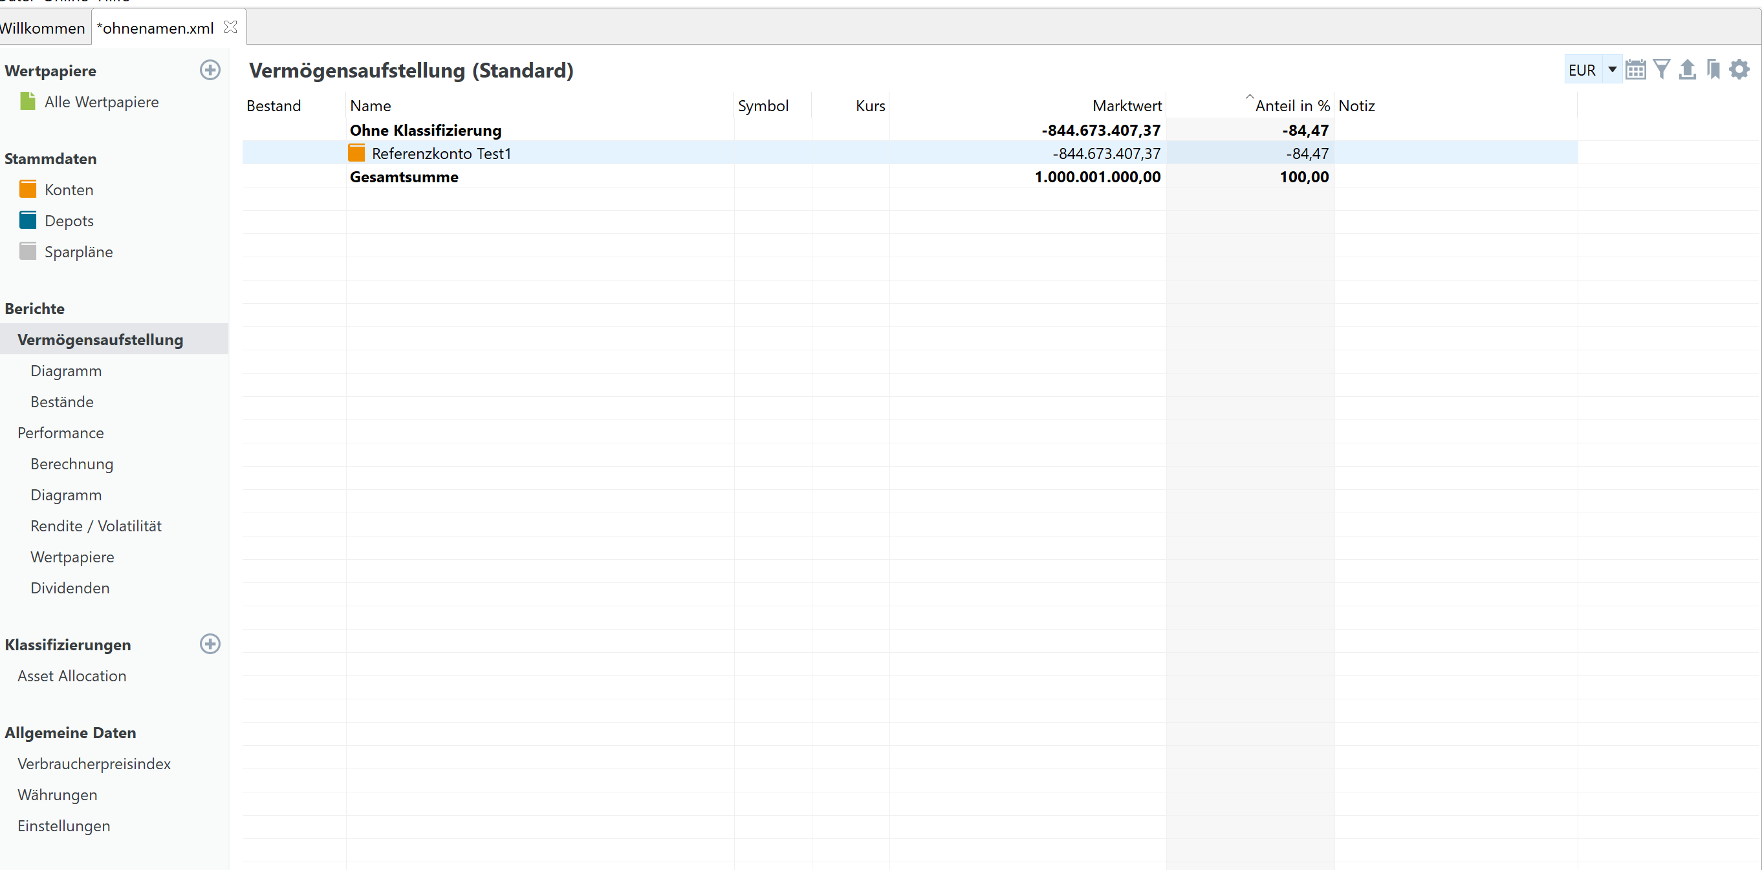The height and width of the screenshot is (870, 1762).
Task: Open Bestände report
Action: [62, 402]
